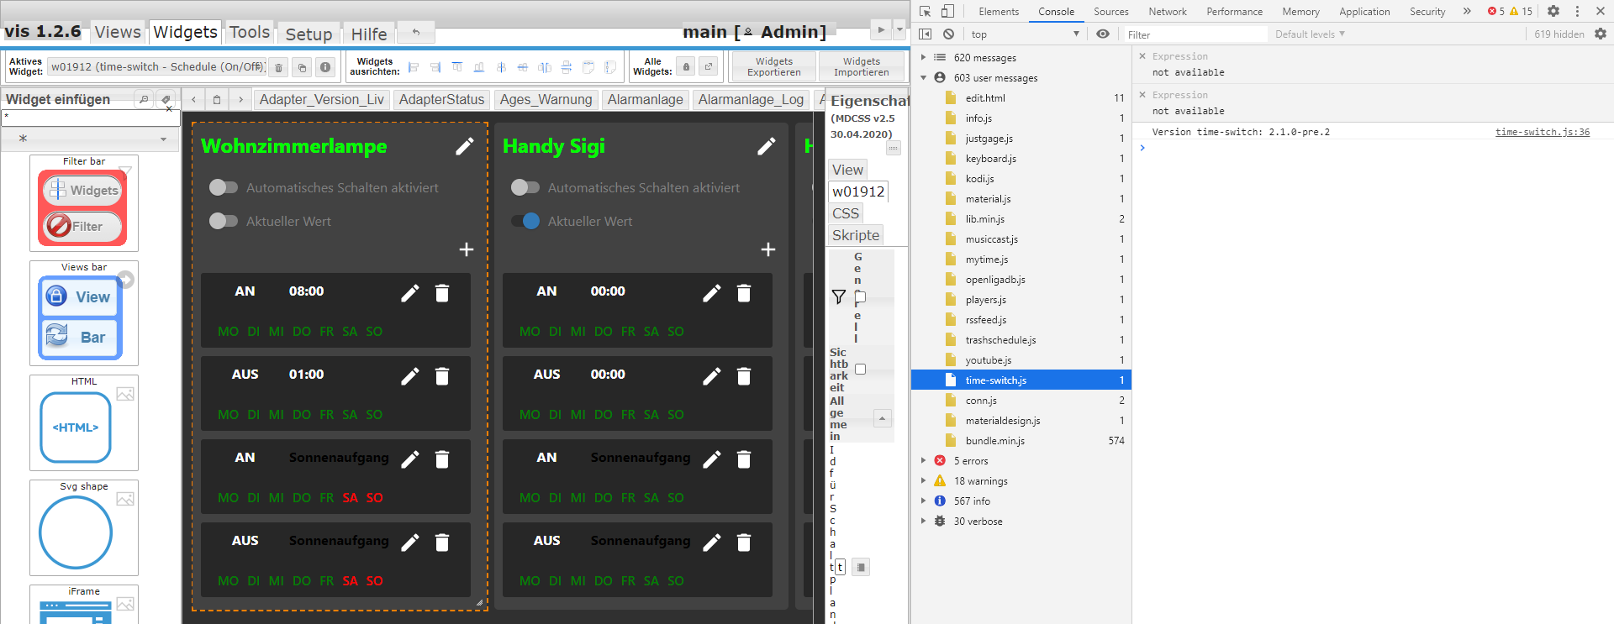Edit the Wohnzimmerlampe schedule name
This screenshot has width=1614, height=624.
pyautogui.click(x=465, y=146)
